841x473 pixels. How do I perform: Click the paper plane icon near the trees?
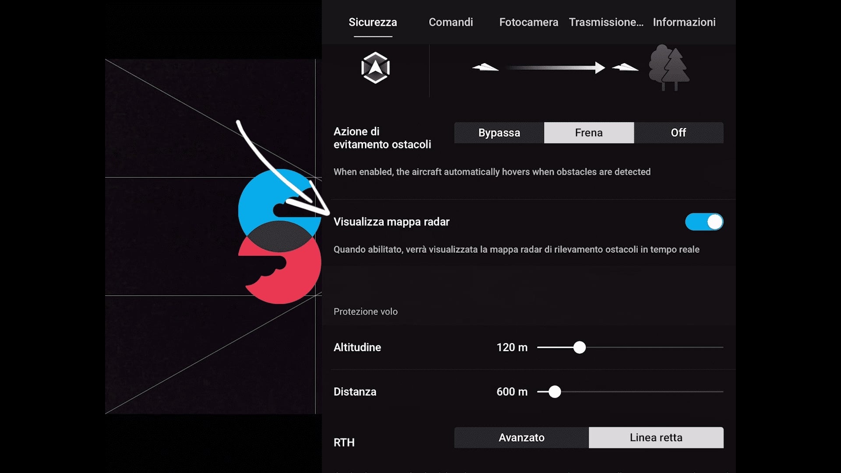(x=625, y=67)
